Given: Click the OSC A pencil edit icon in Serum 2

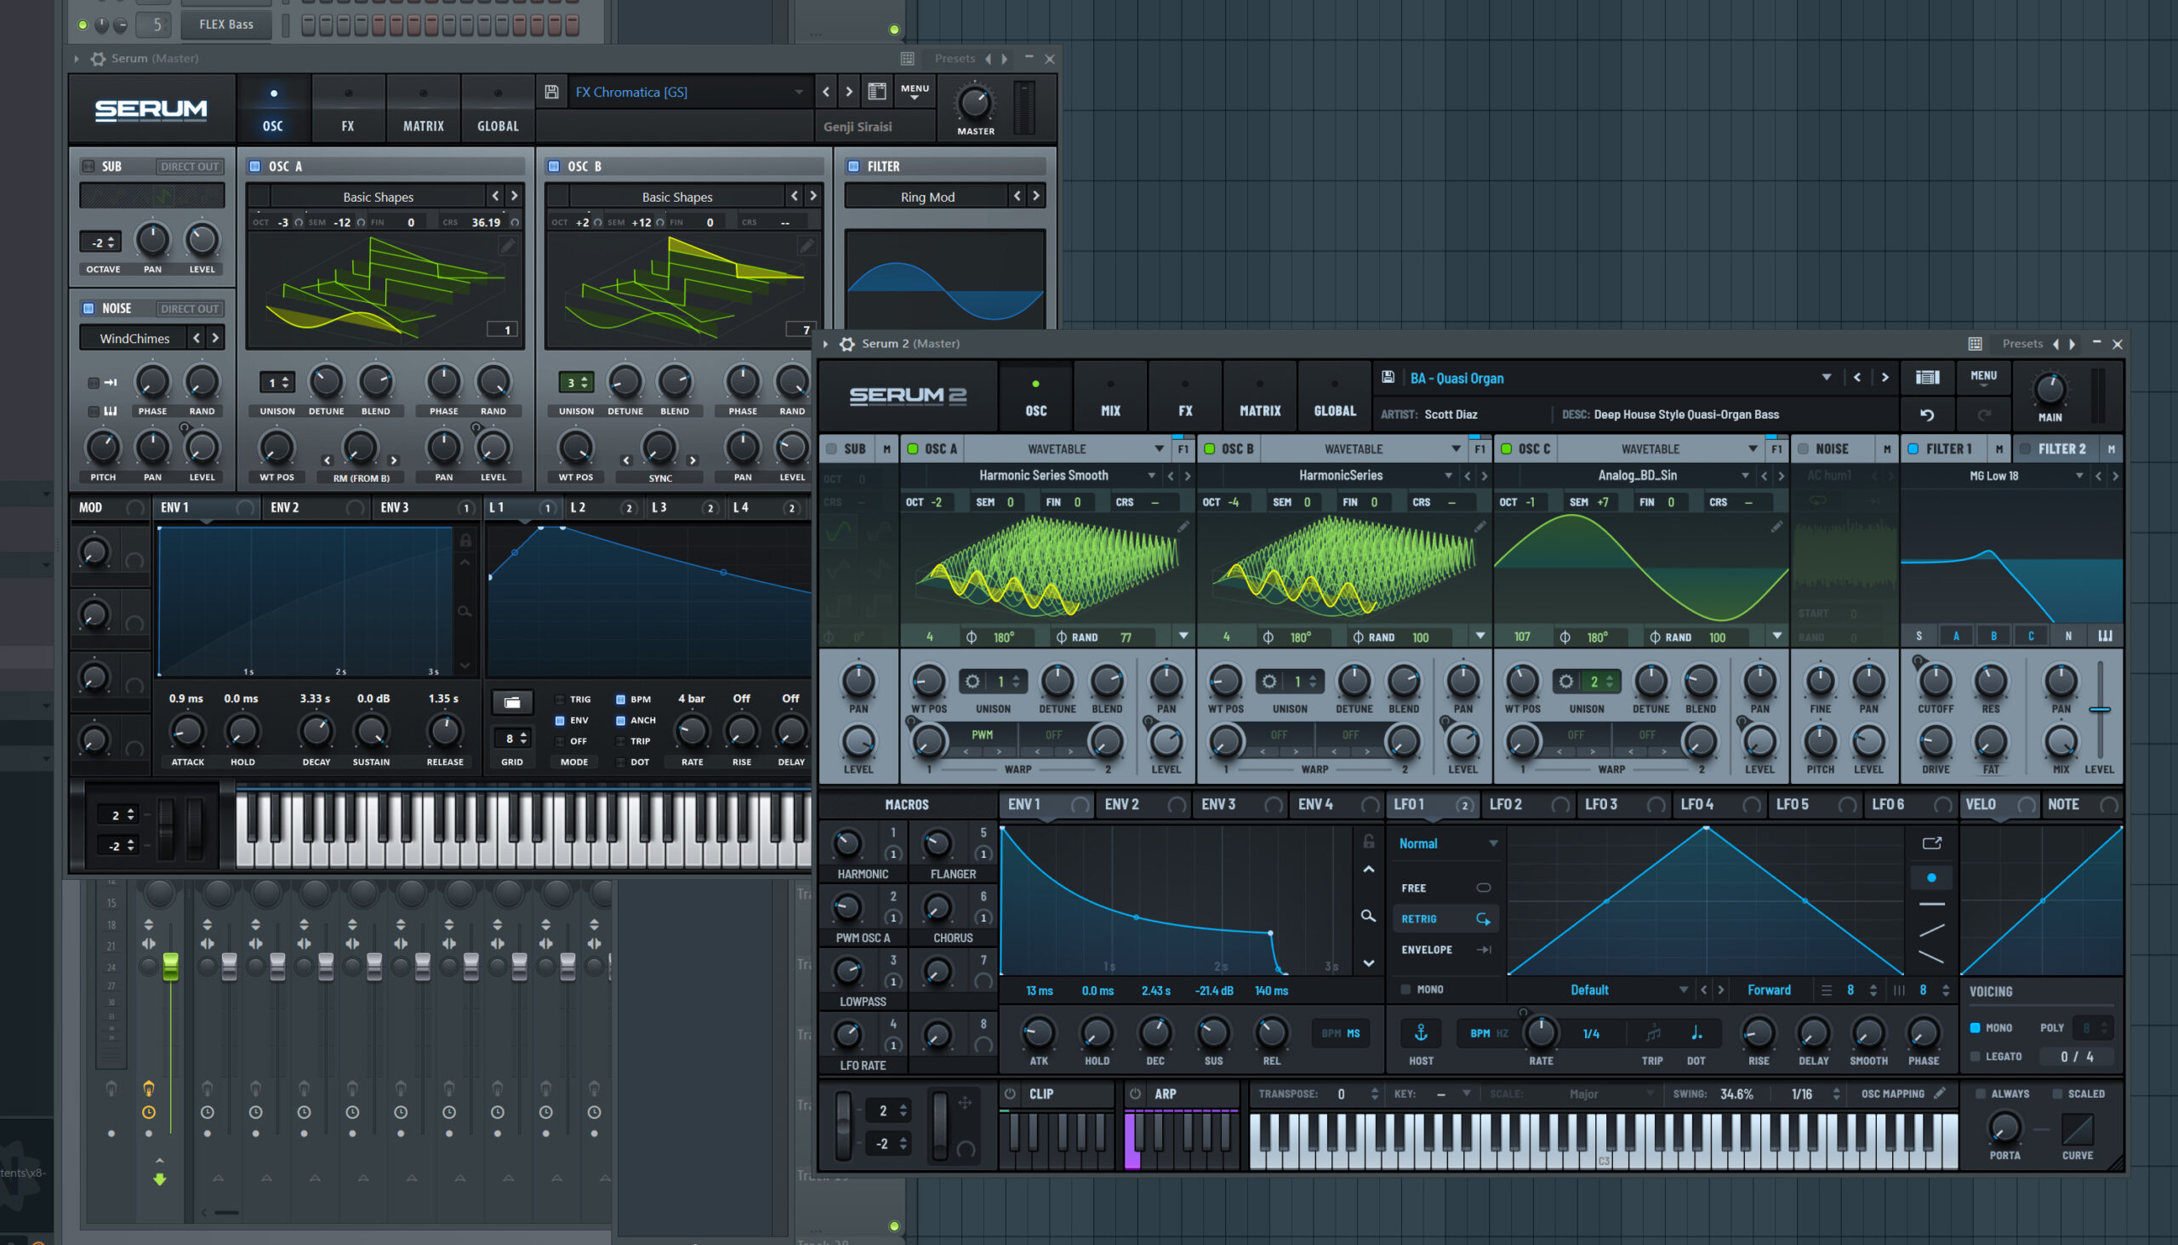Looking at the screenshot, I should pyautogui.click(x=1183, y=527).
